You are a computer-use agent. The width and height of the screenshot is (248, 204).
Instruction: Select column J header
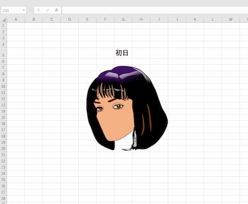click(177, 20)
